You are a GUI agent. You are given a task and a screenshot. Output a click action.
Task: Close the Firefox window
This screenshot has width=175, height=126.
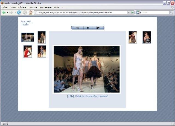pos(173,3)
